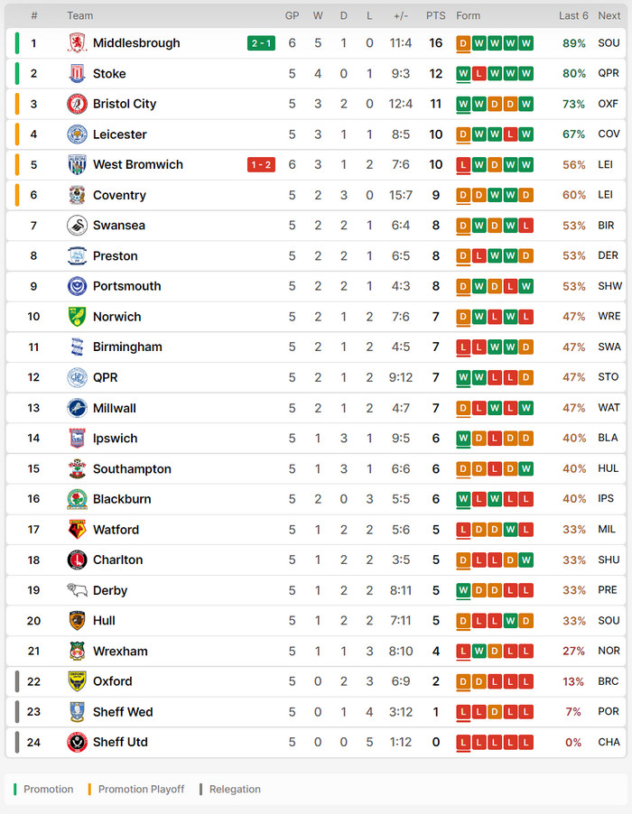Click the Promotion Playoff legend label
This screenshot has width=632, height=814.
click(x=141, y=789)
